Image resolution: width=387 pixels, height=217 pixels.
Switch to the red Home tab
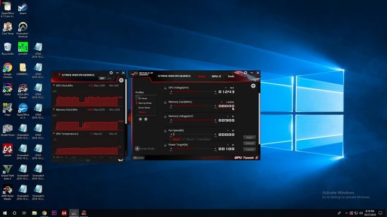coord(202,77)
